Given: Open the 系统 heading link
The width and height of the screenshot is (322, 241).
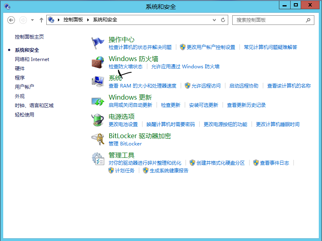Looking at the screenshot, I should click(x=115, y=78).
